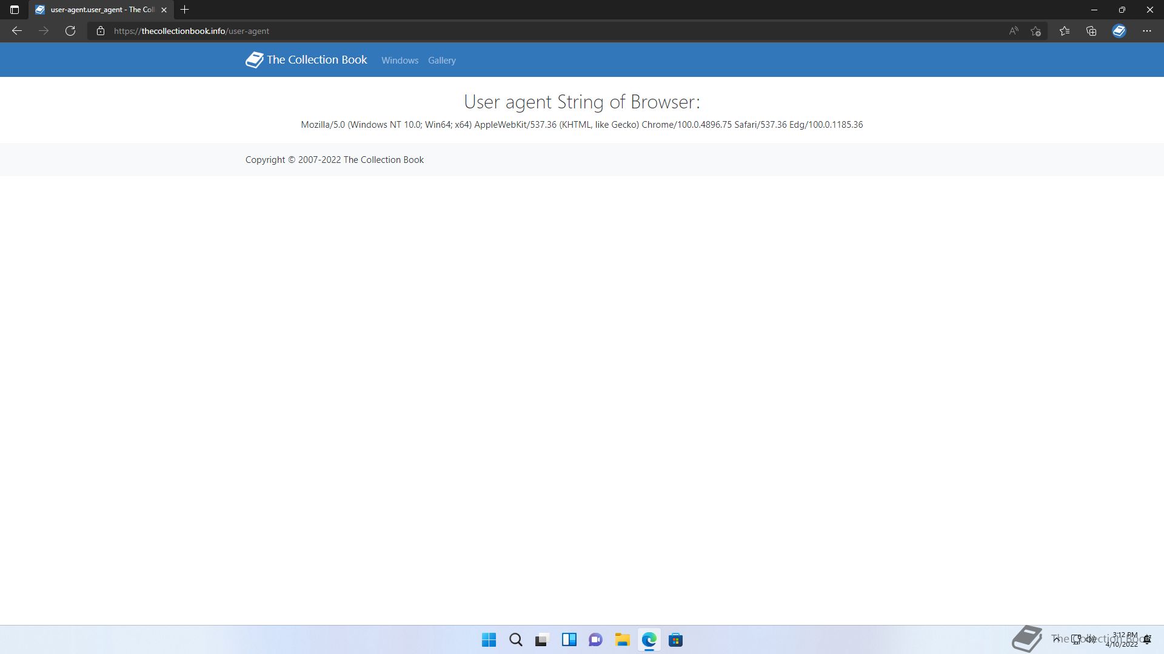Click the browser Forward arrow

[44, 31]
